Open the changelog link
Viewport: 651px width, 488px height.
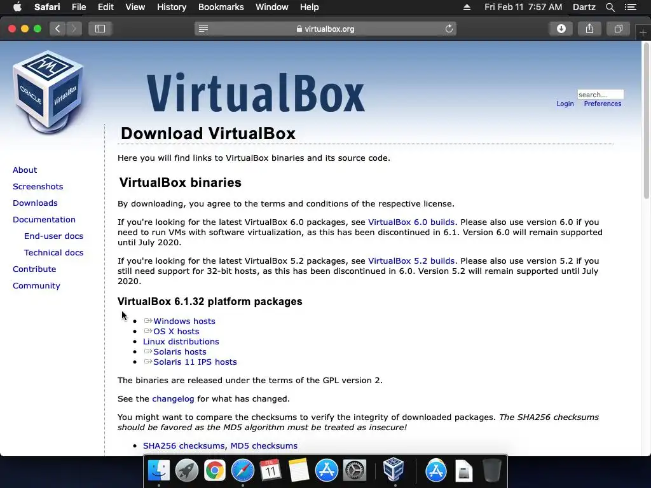173,399
